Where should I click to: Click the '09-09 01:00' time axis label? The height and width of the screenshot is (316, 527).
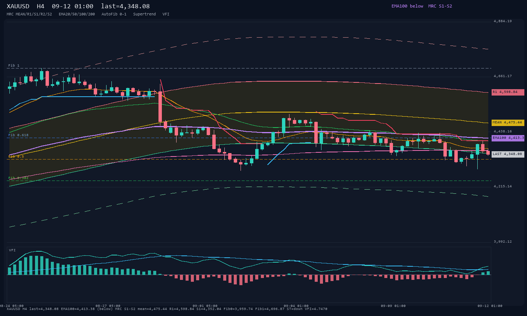(393, 306)
